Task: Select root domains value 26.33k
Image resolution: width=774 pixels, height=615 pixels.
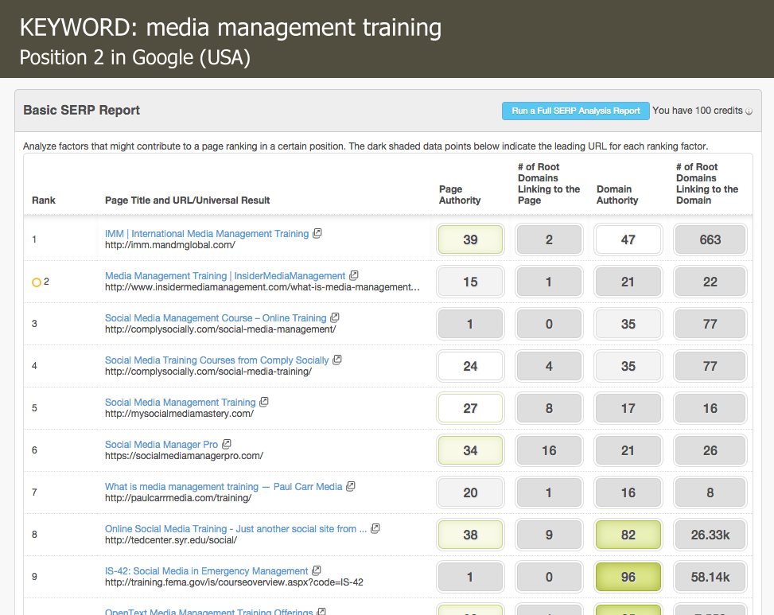Action: click(x=710, y=535)
